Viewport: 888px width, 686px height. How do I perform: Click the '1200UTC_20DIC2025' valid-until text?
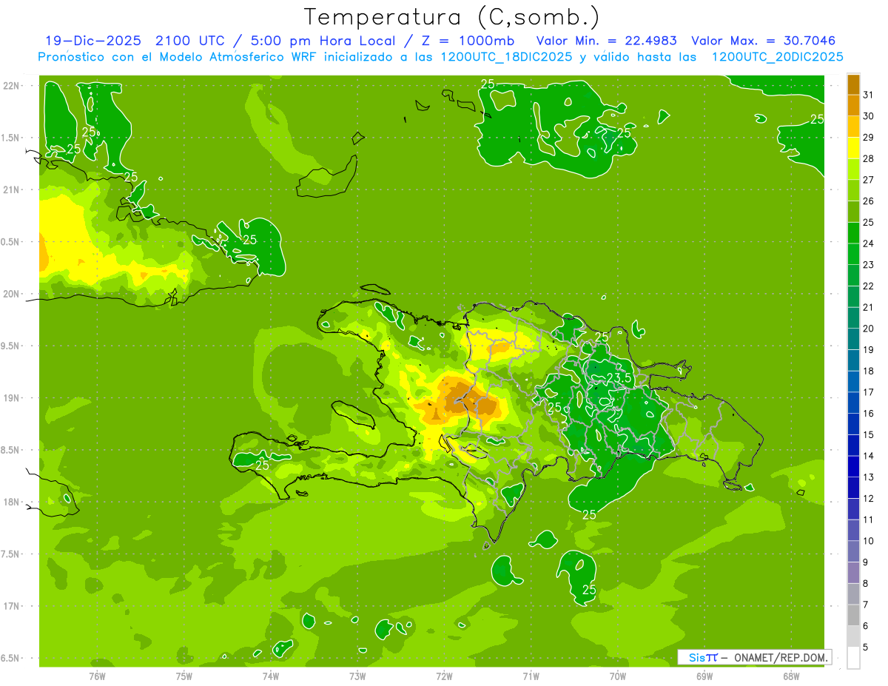tap(777, 57)
